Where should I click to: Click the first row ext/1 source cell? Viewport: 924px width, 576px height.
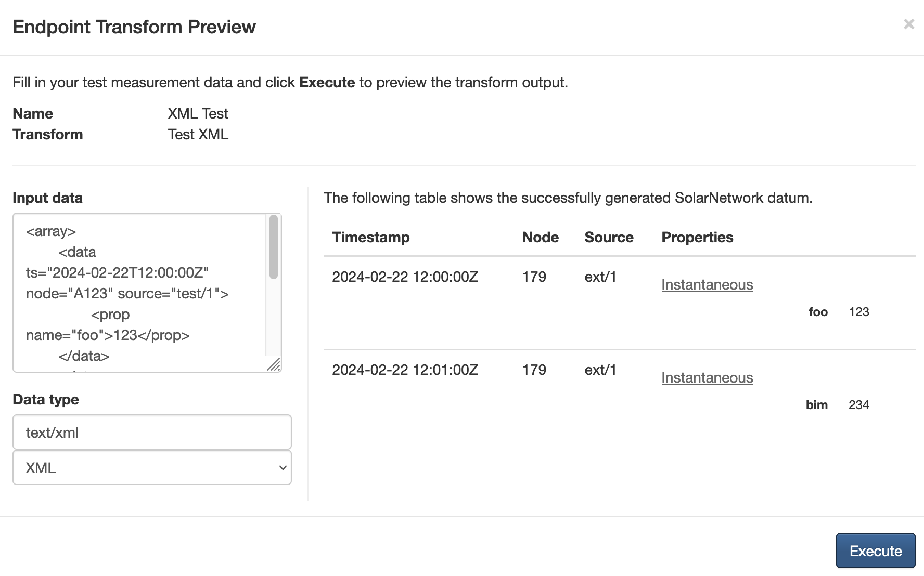click(x=600, y=277)
